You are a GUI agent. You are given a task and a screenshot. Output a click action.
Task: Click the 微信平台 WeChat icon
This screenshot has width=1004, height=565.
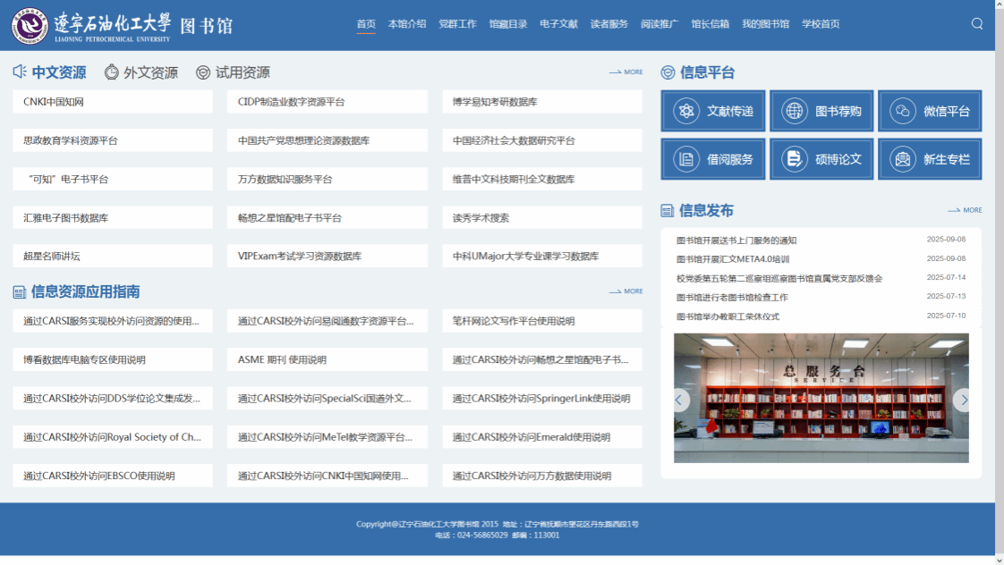click(x=902, y=111)
